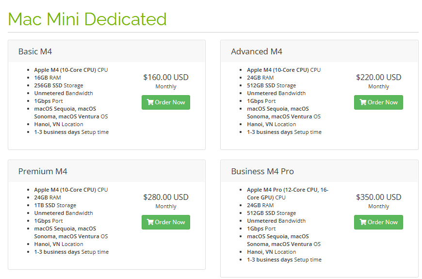The image size is (422, 279).
Task: Click 1TB SSD Storage in Premium M4
Action: click(55, 205)
